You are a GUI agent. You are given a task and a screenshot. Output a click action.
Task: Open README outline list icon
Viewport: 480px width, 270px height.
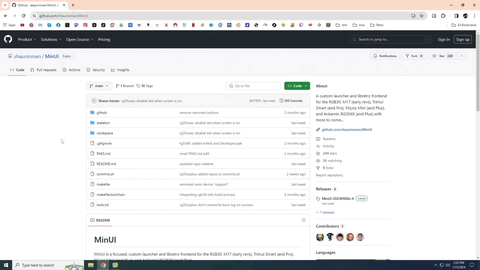[303, 220]
